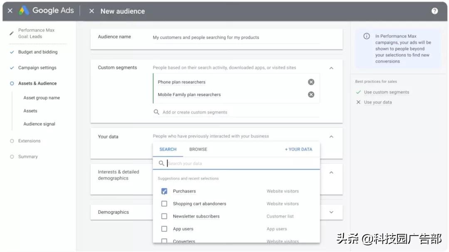Click the circle icon beside Summary
The height and width of the screenshot is (252, 449).
12,157
